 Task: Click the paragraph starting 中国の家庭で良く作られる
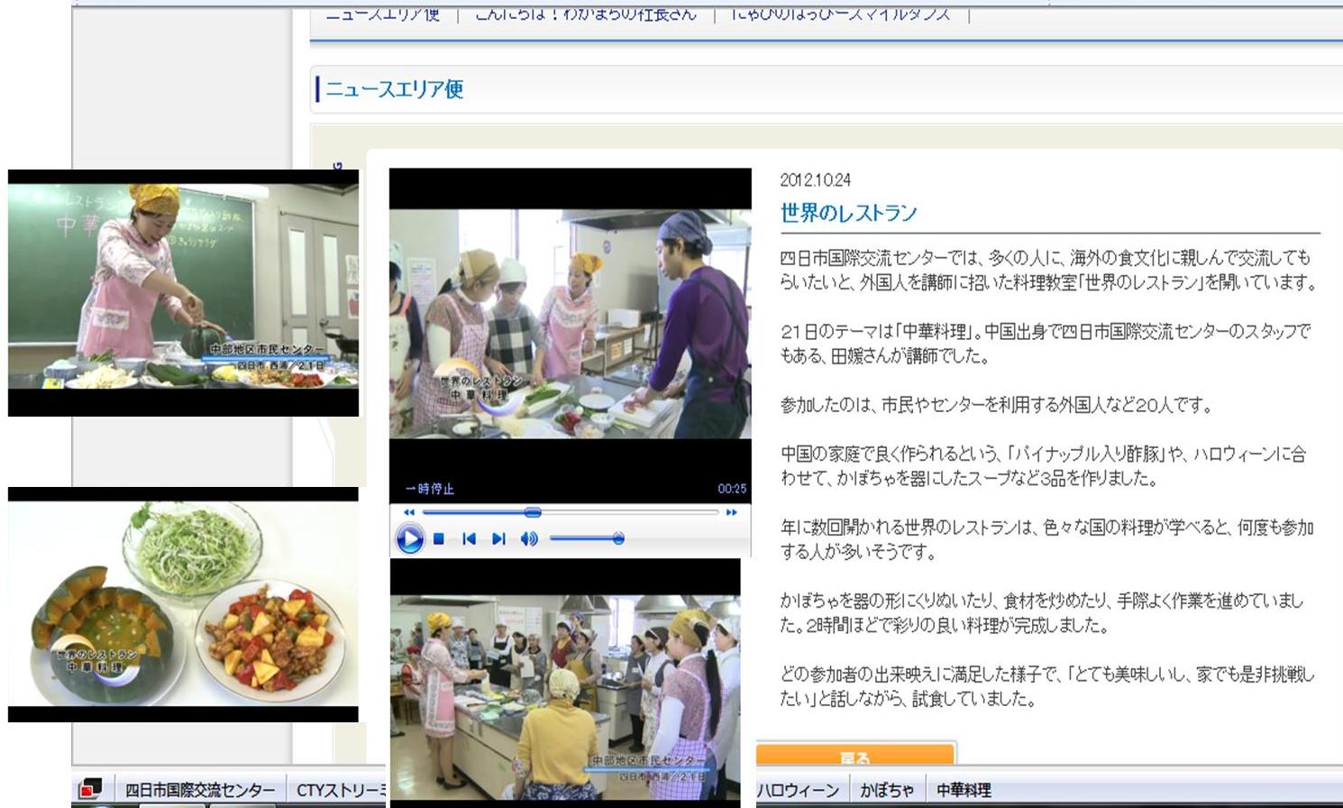pos(1043,466)
